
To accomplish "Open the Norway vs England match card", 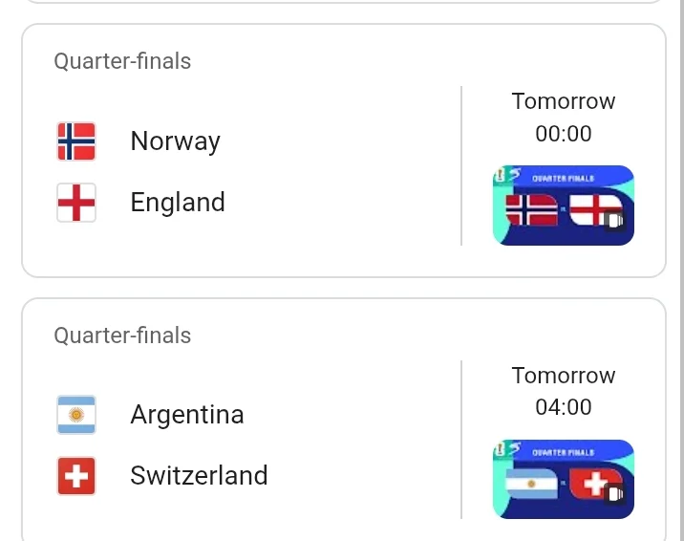I will coord(344,150).
